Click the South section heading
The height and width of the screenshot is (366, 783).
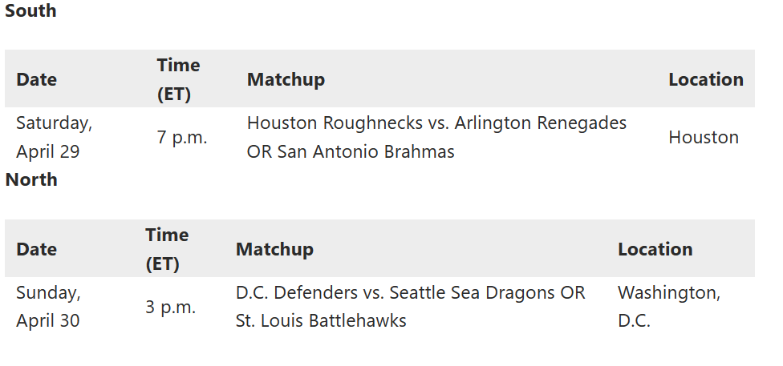(x=30, y=11)
